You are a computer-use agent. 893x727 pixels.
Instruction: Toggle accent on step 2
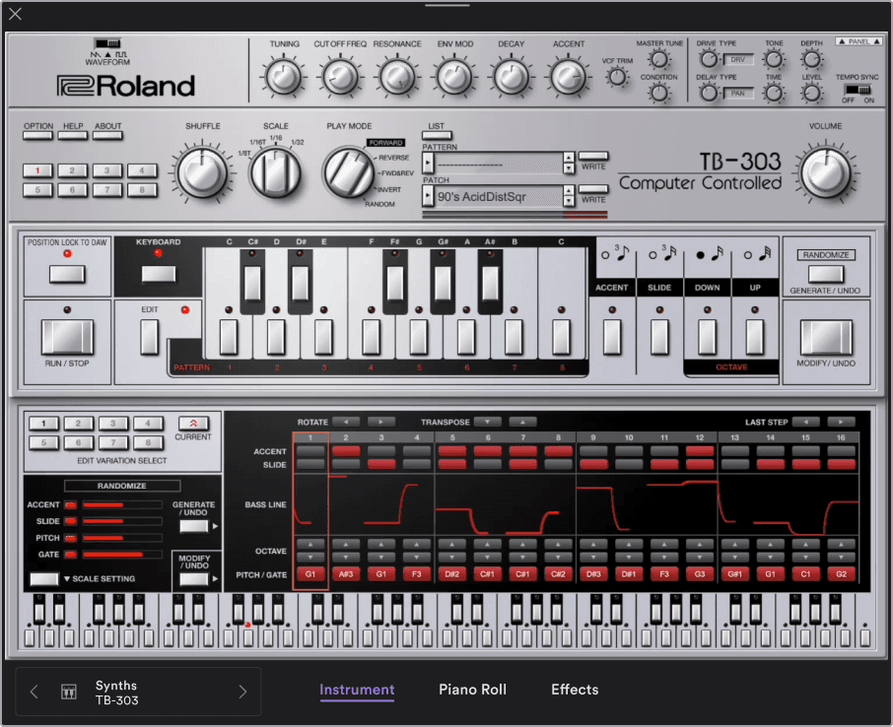(x=346, y=451)
